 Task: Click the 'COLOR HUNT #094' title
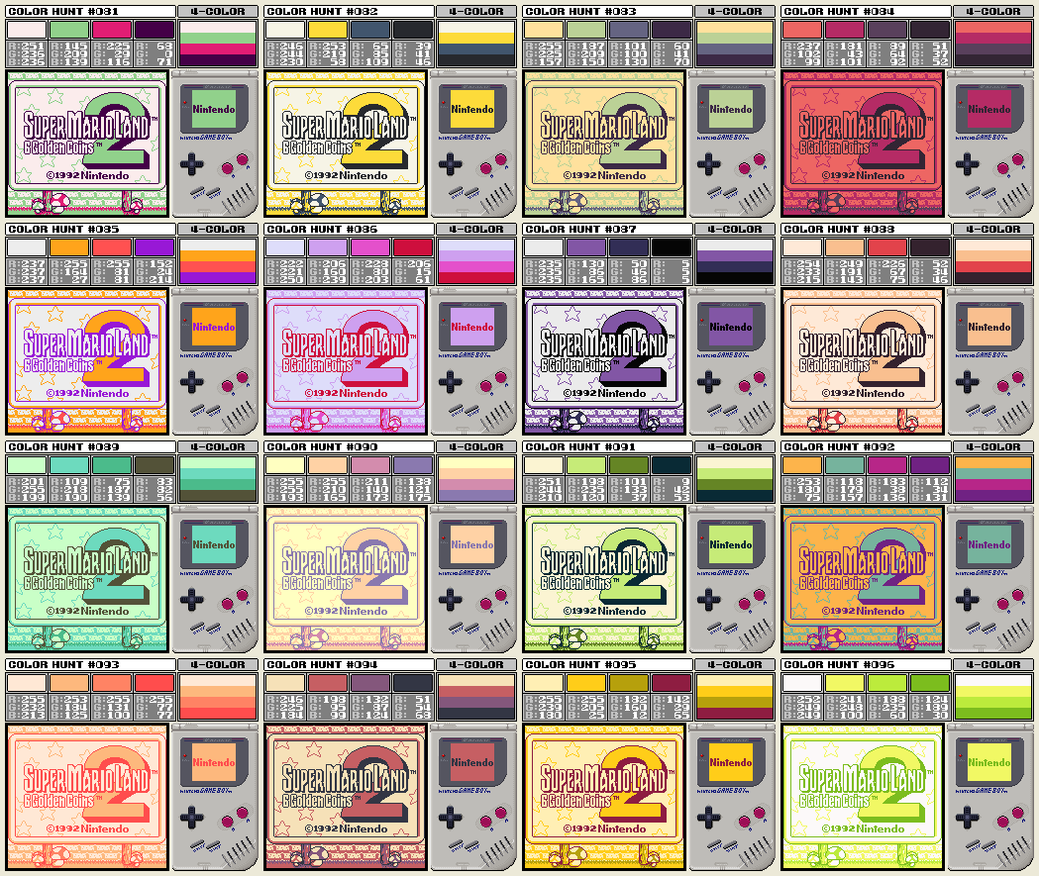322,665
